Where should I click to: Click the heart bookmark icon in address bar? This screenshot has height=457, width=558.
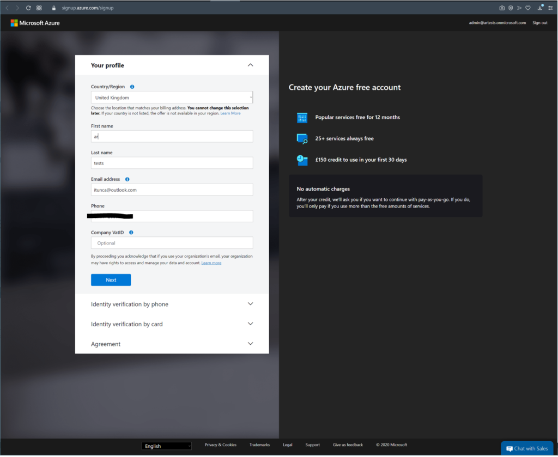527,8
